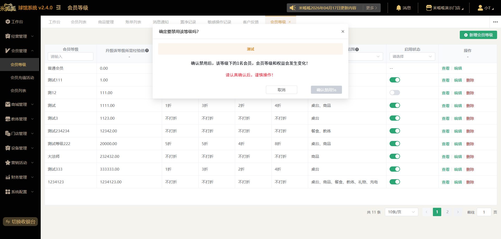Close the disable confirmation dialog with X

click(343, 31)
